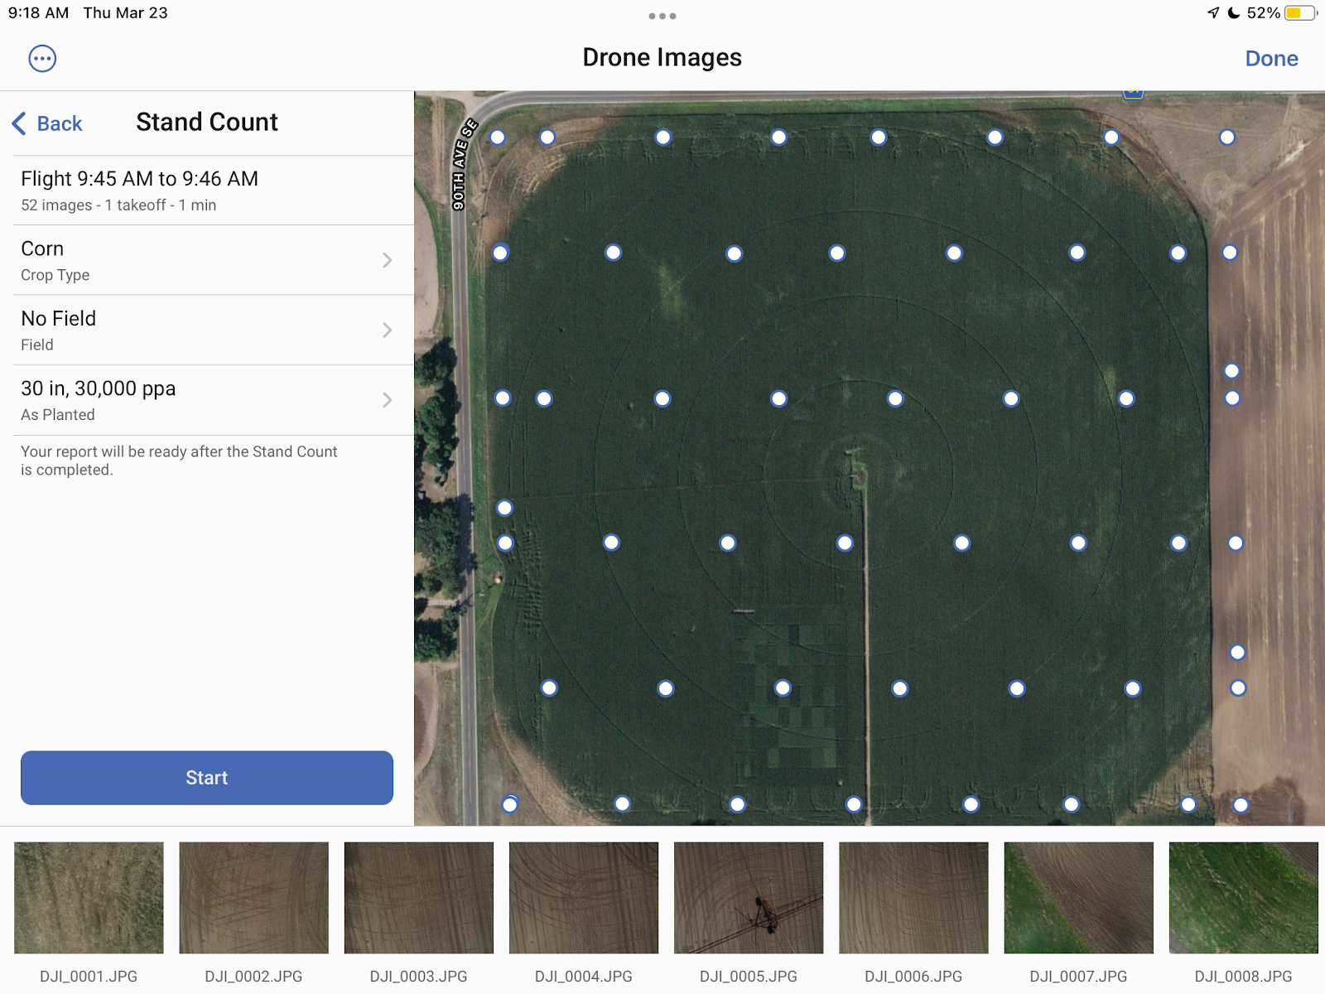Tap the Do Not Disturb moon icon

(1233, 12)
